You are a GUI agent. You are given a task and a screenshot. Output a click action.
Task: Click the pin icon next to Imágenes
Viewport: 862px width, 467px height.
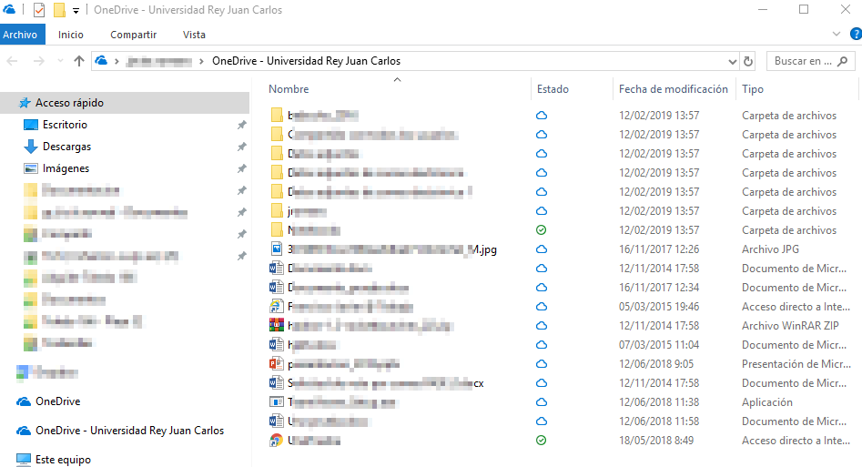point(241,169)
